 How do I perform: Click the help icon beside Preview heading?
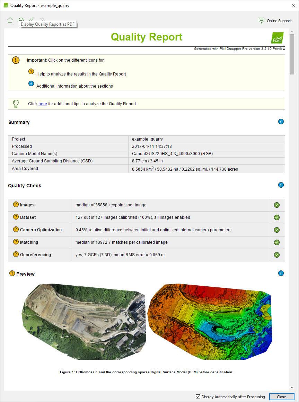[x=12, y=274]
